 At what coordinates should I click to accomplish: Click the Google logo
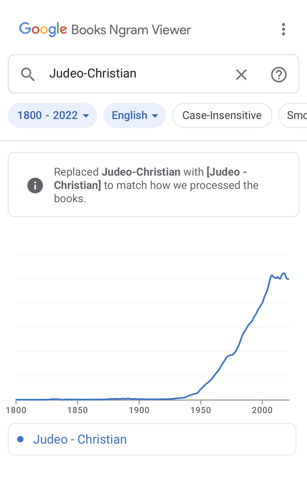coord(43,29)
